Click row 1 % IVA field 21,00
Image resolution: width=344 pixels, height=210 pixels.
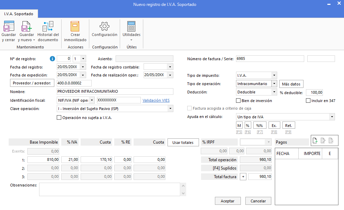(70, 159)
